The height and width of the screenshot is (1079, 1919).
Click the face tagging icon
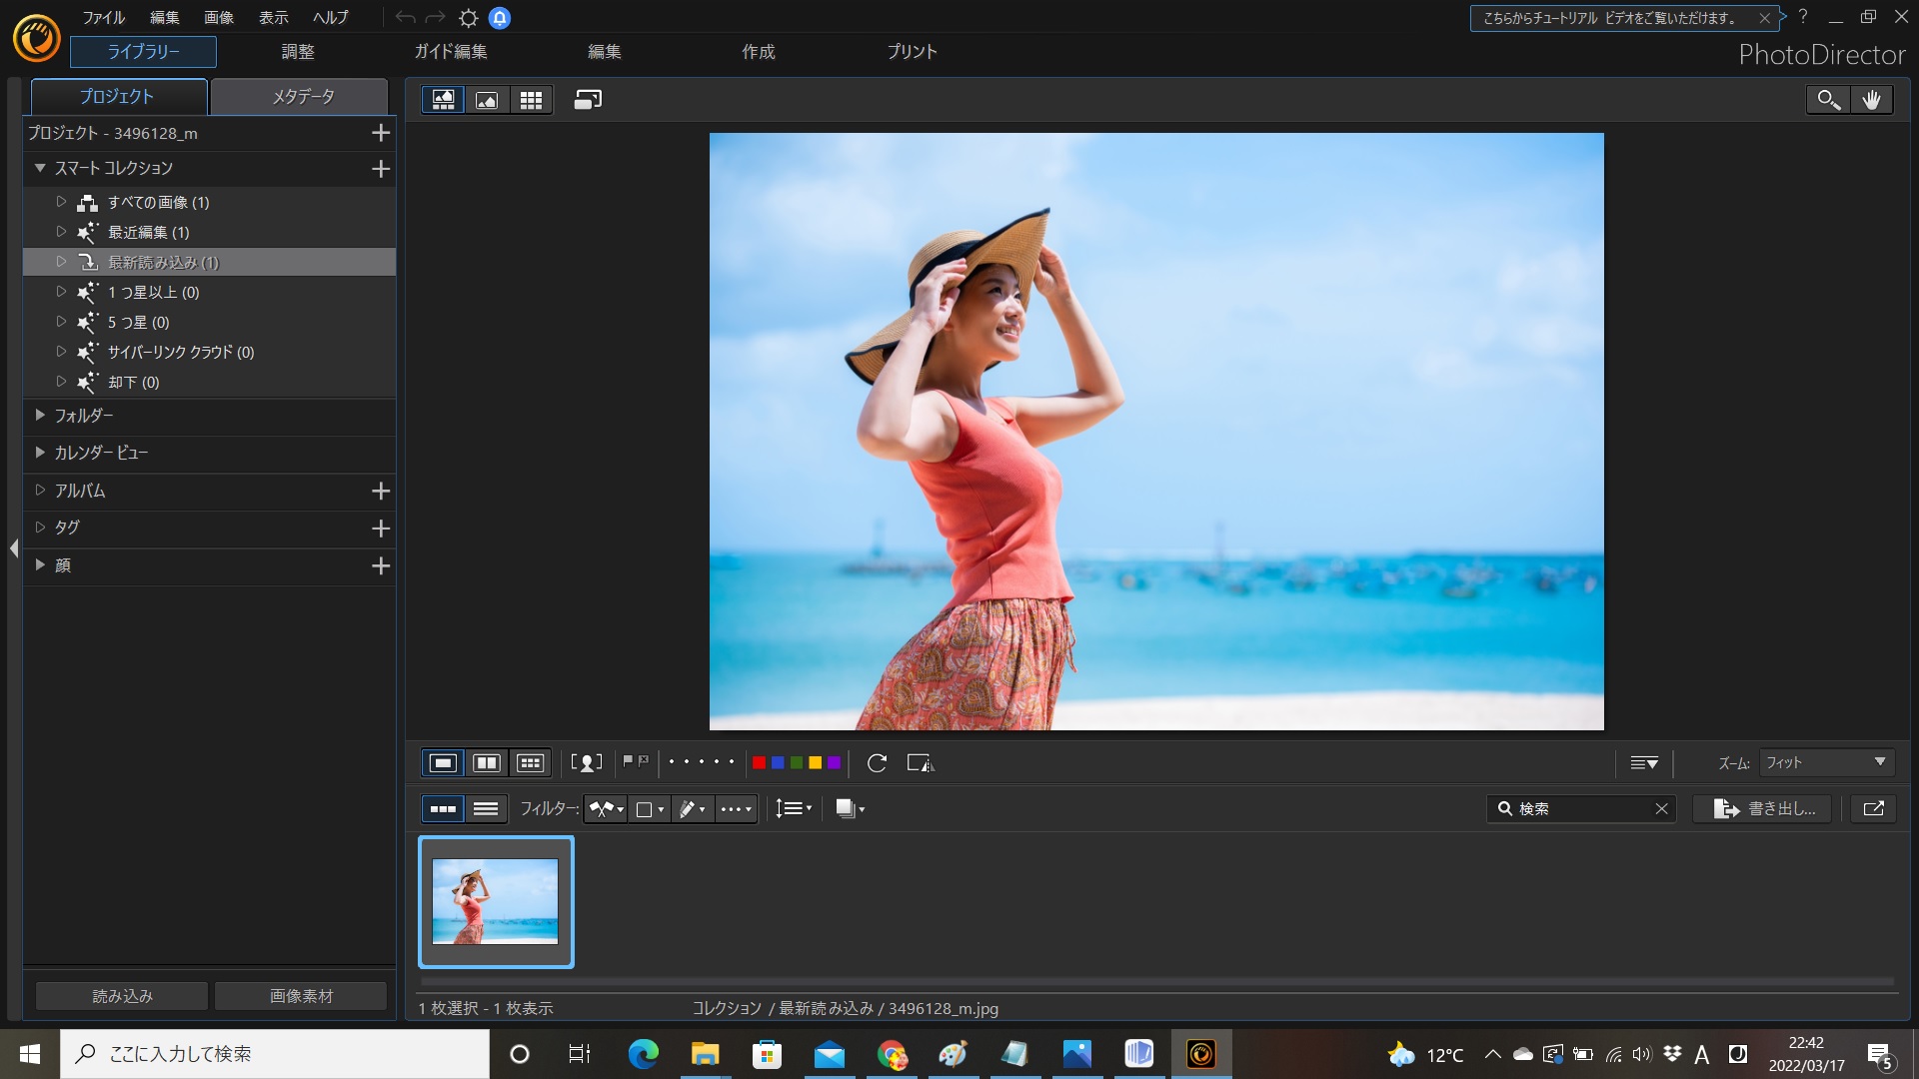pyautogui.click(x=587, y=763)
